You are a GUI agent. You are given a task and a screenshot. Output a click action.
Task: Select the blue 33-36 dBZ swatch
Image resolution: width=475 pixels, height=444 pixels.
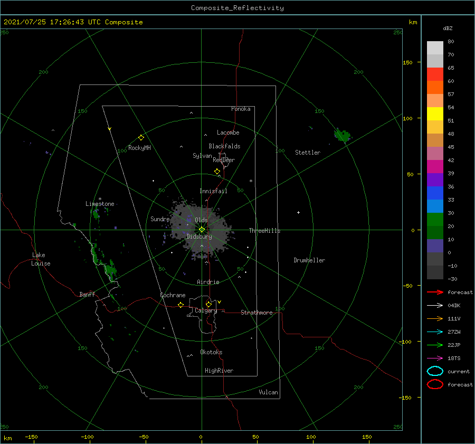[x=435, y=193]
